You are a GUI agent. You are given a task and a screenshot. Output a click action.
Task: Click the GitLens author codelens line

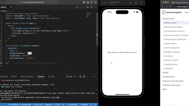(22, 14)
